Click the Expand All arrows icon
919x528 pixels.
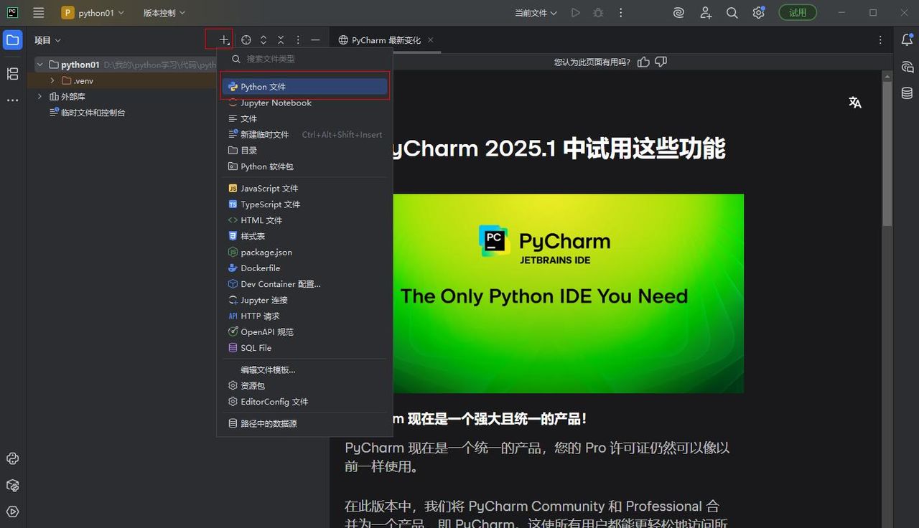pos(263,40)
